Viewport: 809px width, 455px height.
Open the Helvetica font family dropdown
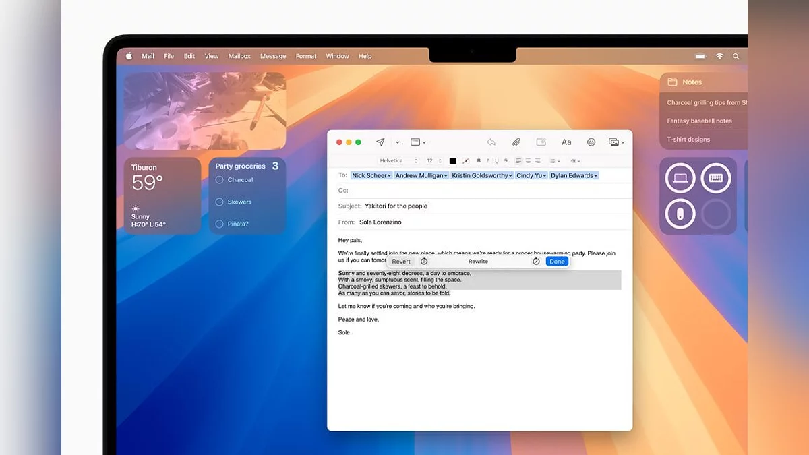coord(398,161)
